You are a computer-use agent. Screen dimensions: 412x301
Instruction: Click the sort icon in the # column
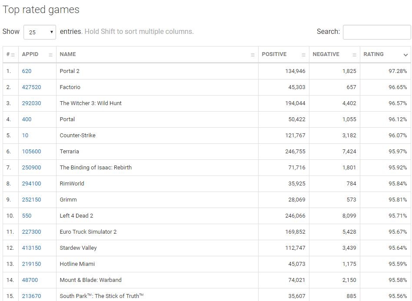pos(13,55)
